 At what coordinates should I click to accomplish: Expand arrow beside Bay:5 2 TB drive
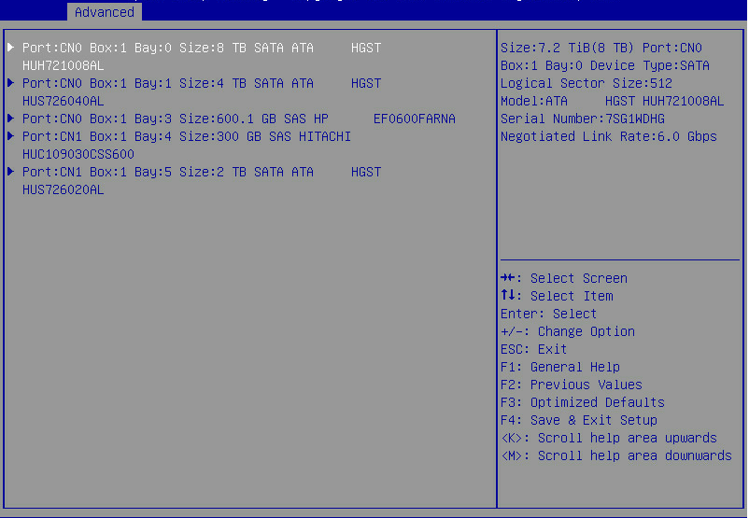point(11,172)
